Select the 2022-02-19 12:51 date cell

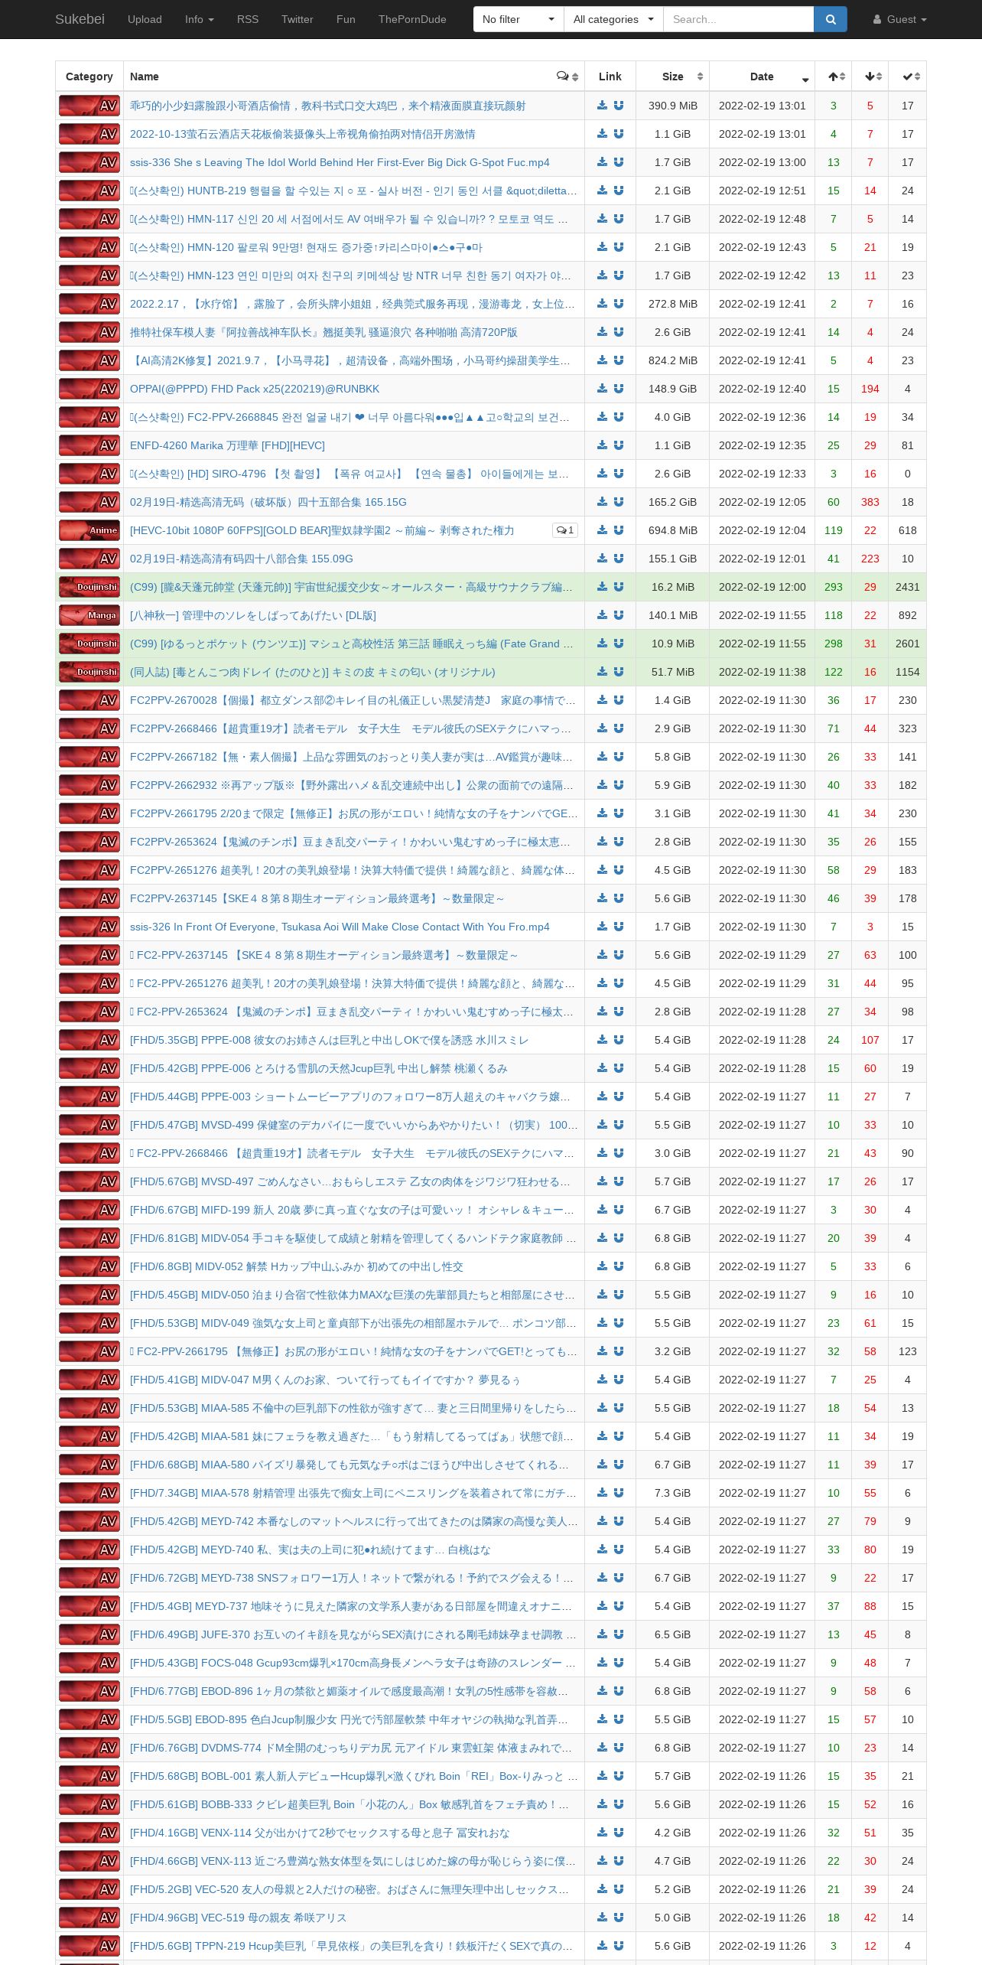pyautogui.click(x=762, y=191)
